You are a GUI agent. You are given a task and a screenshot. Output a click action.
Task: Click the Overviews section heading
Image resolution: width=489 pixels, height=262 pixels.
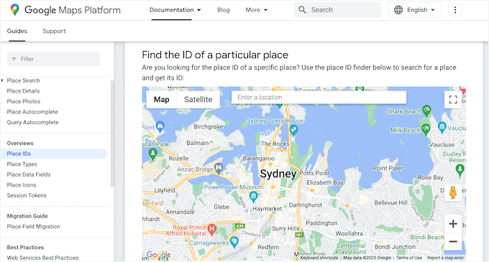click(20, 143)
